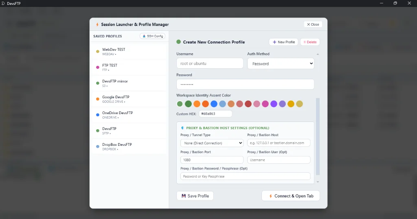Close the Session Launcher dialog
The image size is (417, 219).
(313, 24)
